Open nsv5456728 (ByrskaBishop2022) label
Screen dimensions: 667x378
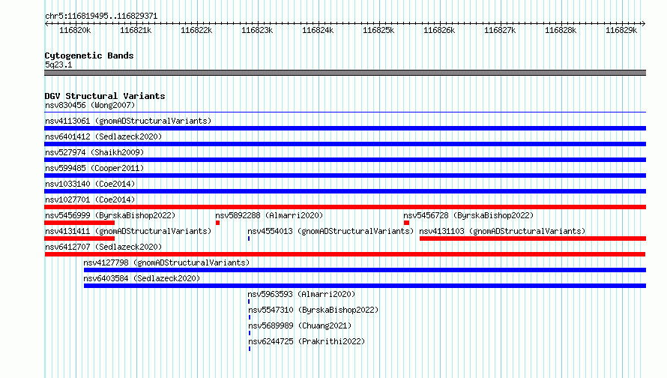pos(468,215)
